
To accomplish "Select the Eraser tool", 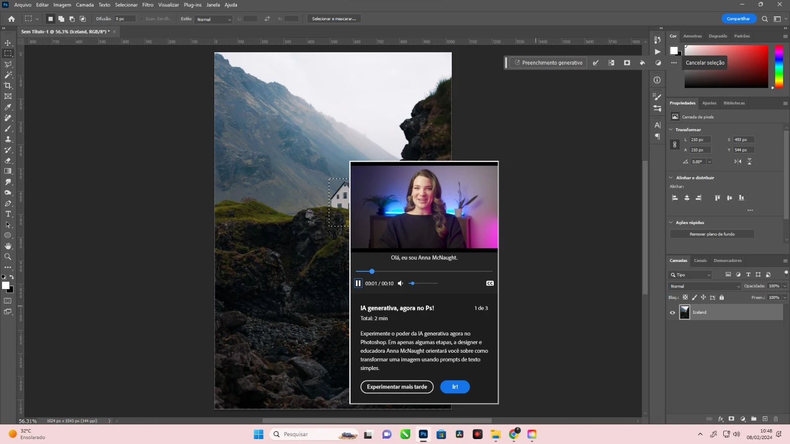I will [x=8, y=161].
